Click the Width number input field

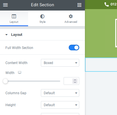coord(68,81)
